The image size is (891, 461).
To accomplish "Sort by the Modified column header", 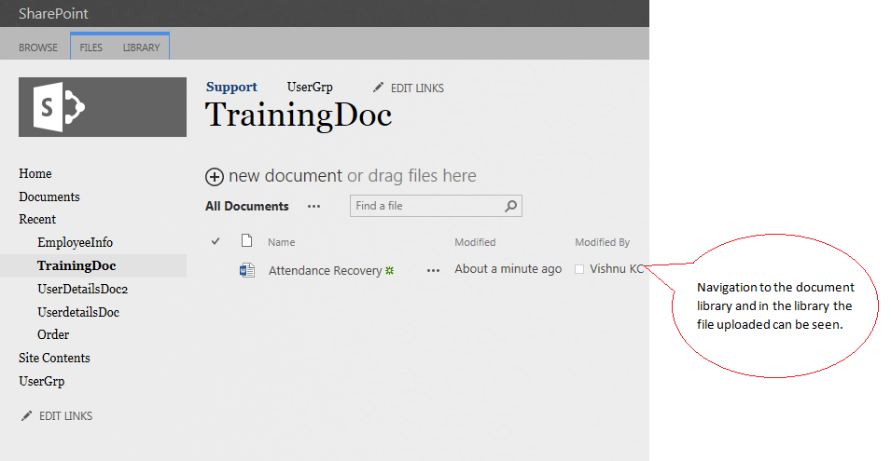I will tap(475, 242).
